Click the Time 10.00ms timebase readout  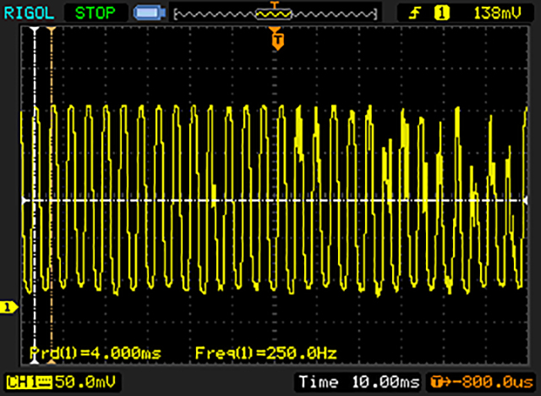pyautogui.click(x=358, y=382)
